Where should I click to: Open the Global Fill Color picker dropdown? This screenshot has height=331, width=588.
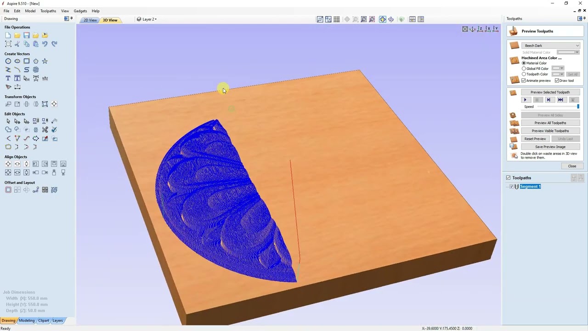(x=558, y=68)
